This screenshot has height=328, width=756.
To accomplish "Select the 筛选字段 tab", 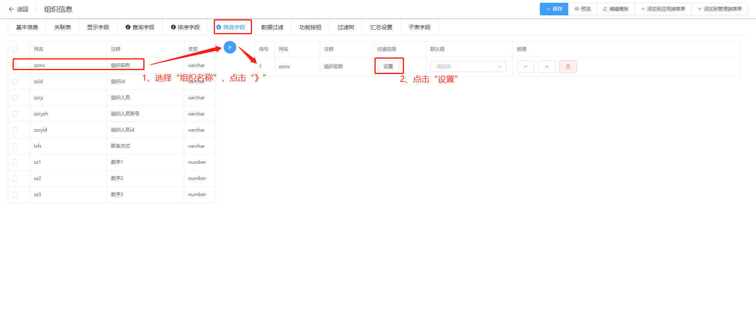I will coord(231,27).
